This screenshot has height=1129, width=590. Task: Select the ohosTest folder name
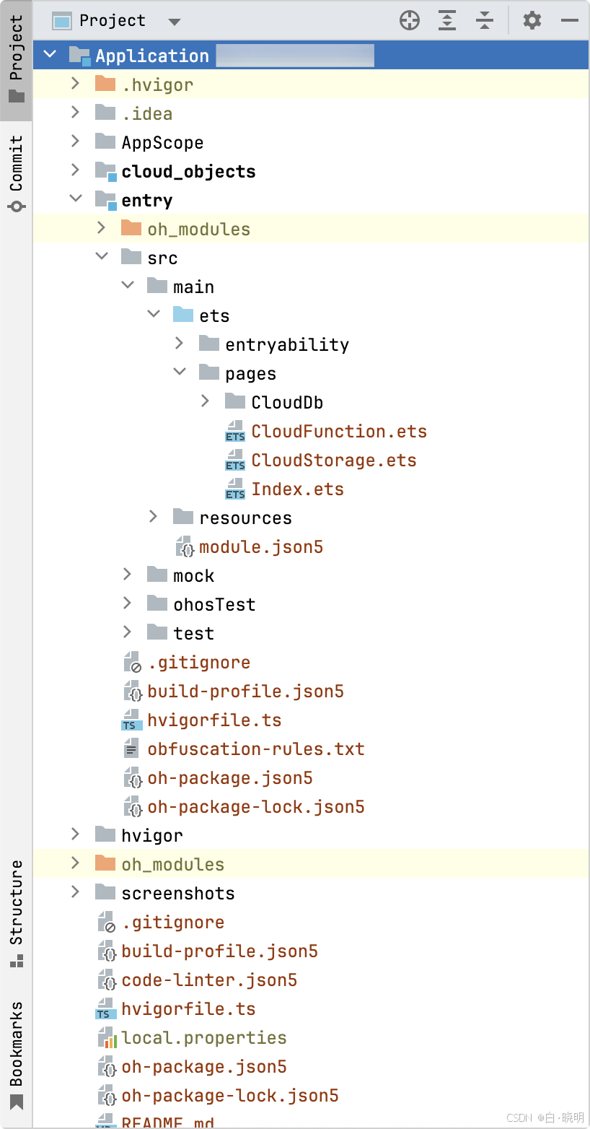click(x=214, y=605)
